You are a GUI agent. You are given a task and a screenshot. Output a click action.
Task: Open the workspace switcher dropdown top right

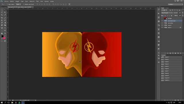(175, 4)
